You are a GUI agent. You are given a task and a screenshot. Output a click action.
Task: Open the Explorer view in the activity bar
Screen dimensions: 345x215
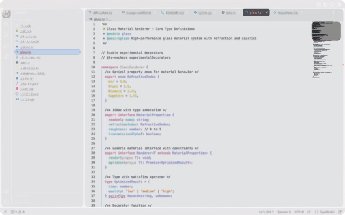(x=7, y=14)
